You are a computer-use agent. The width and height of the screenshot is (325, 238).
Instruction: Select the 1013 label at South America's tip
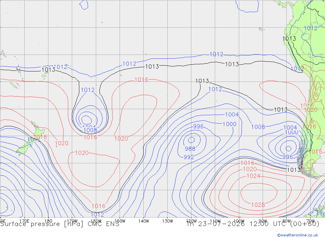(x=294, y=170)
